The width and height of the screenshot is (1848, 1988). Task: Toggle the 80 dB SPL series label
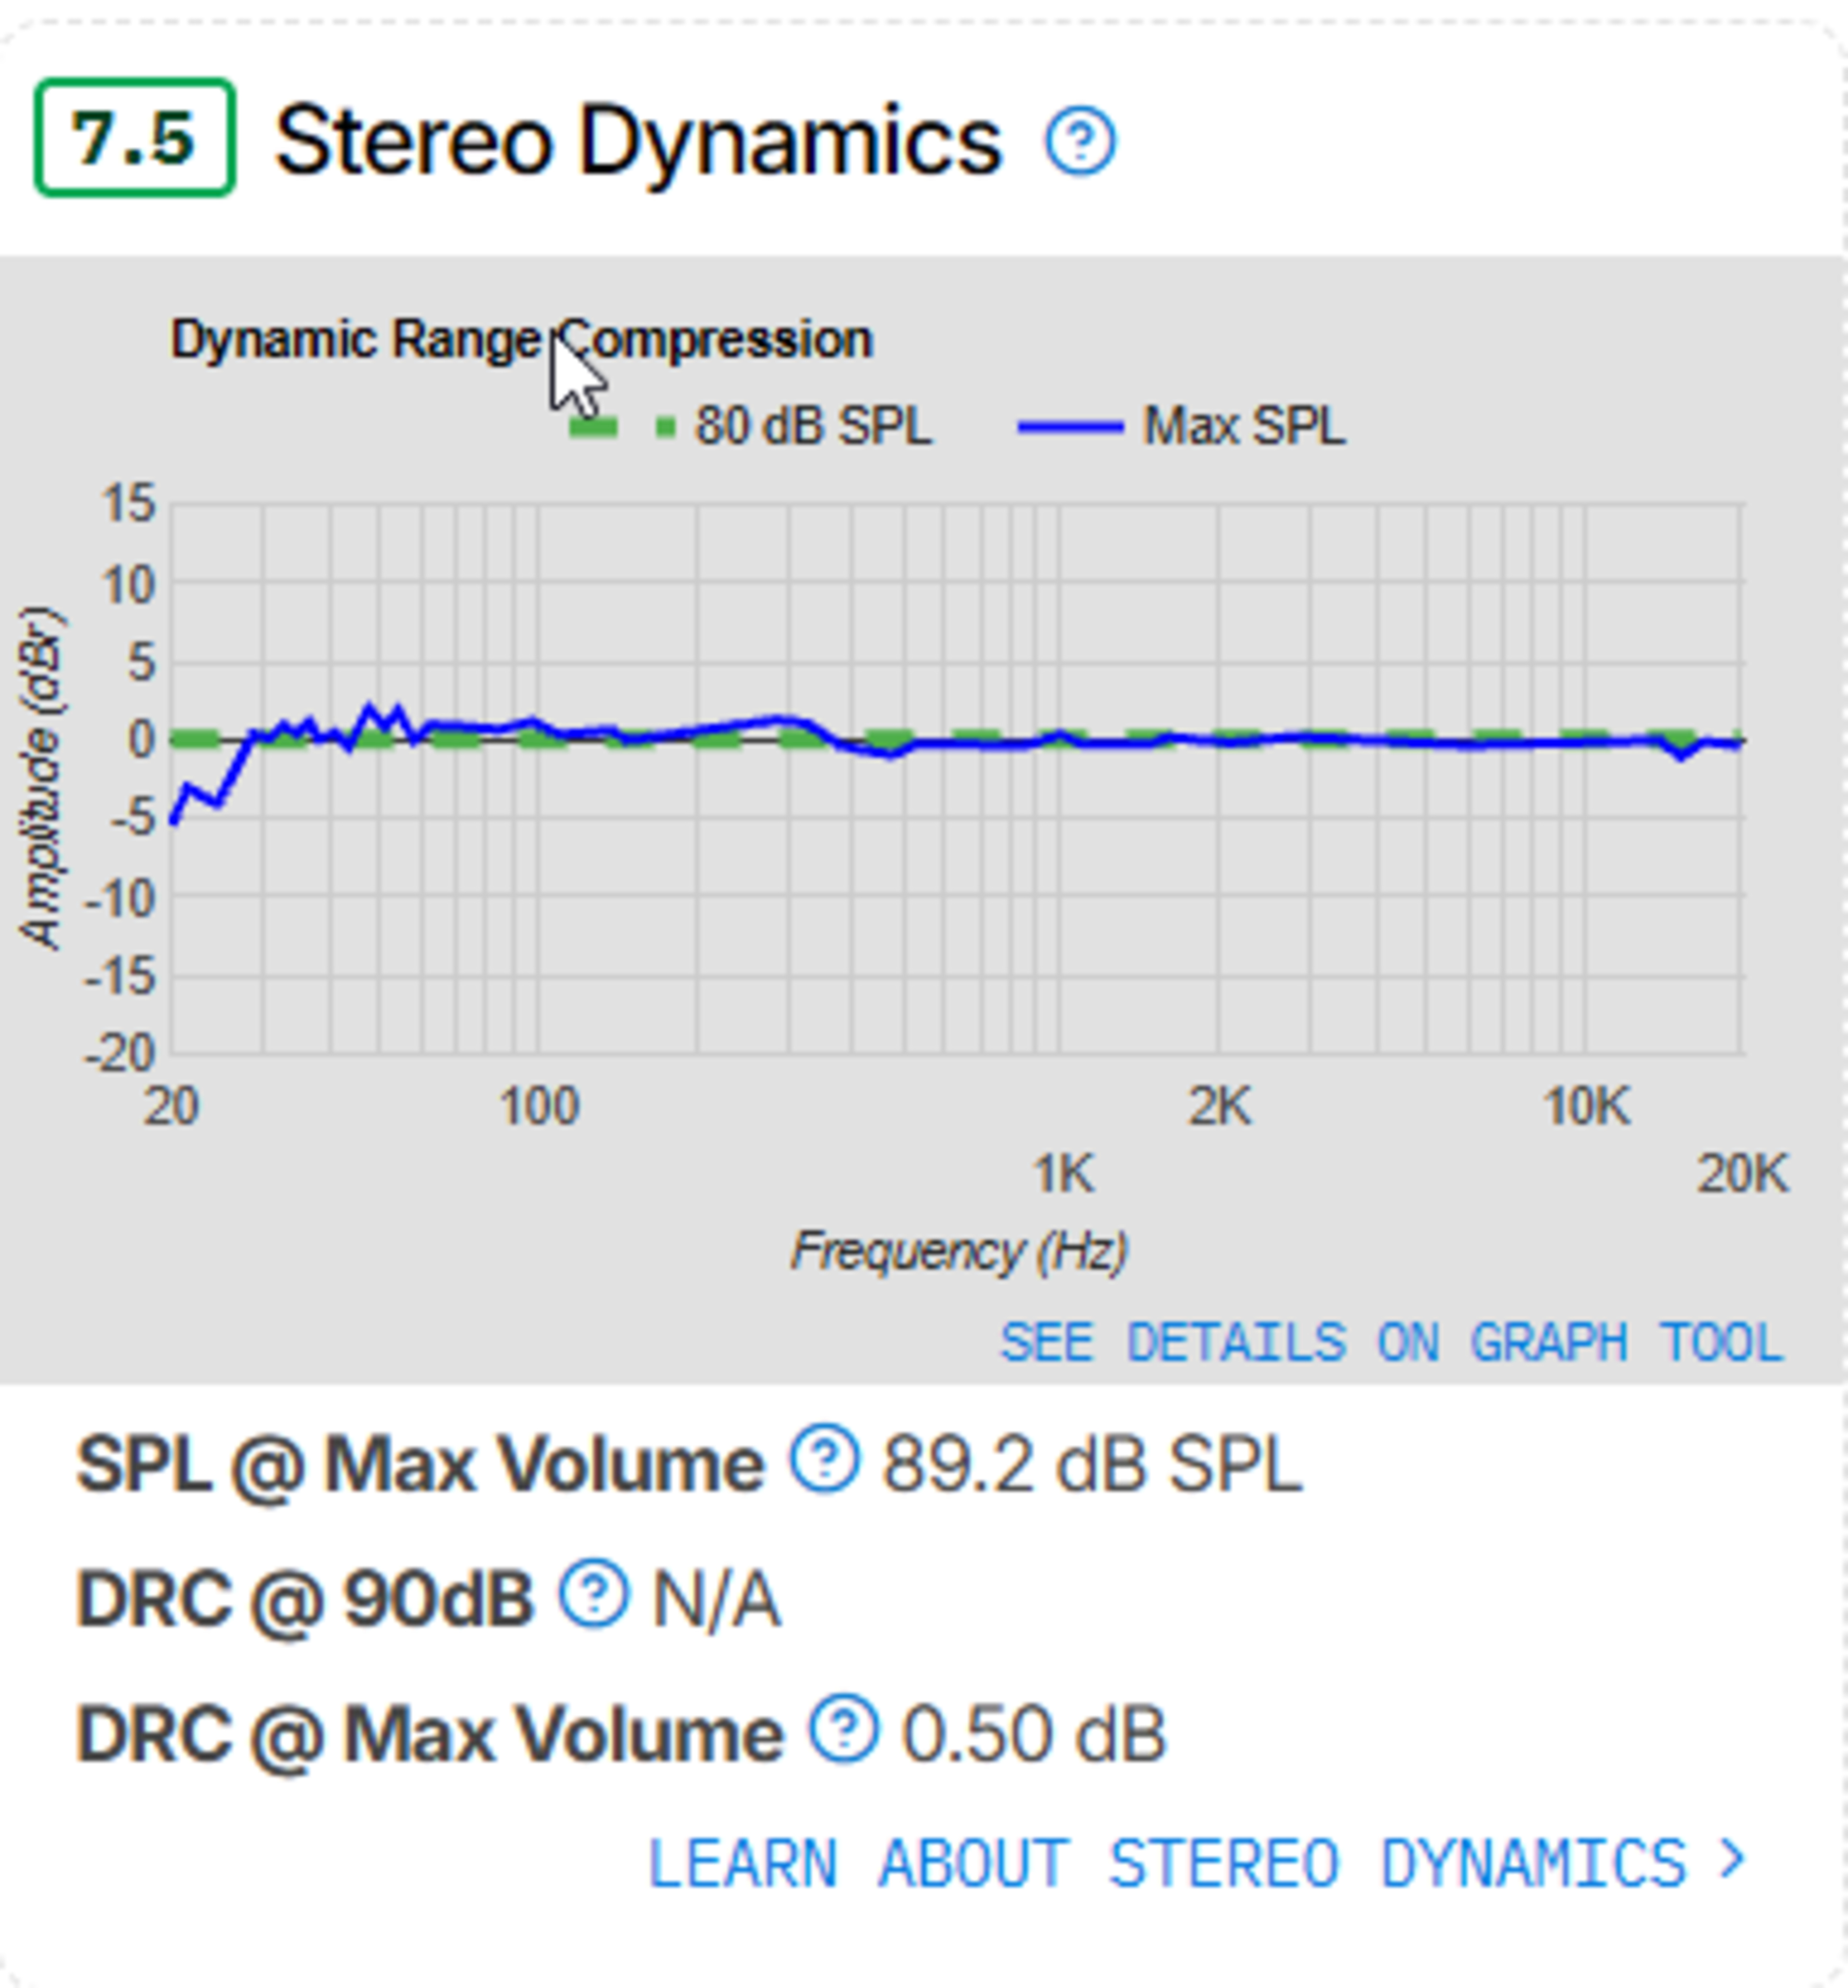coord(813,426)
